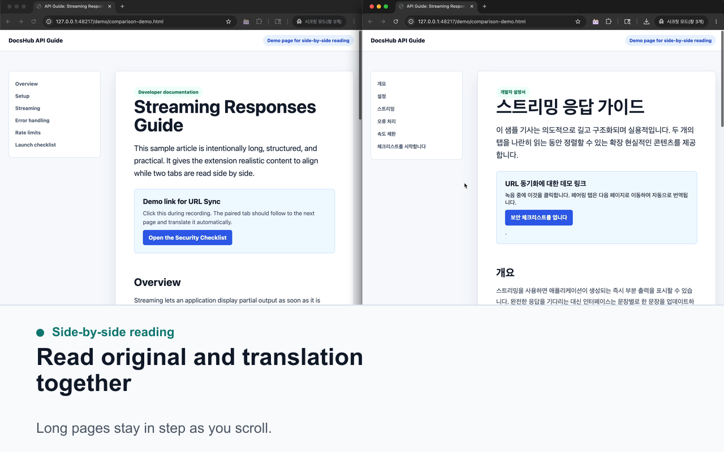Open Launch checklist sidebar link

pos(36,145)
